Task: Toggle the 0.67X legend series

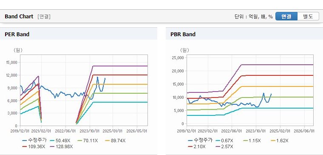Action: point(224,141)
